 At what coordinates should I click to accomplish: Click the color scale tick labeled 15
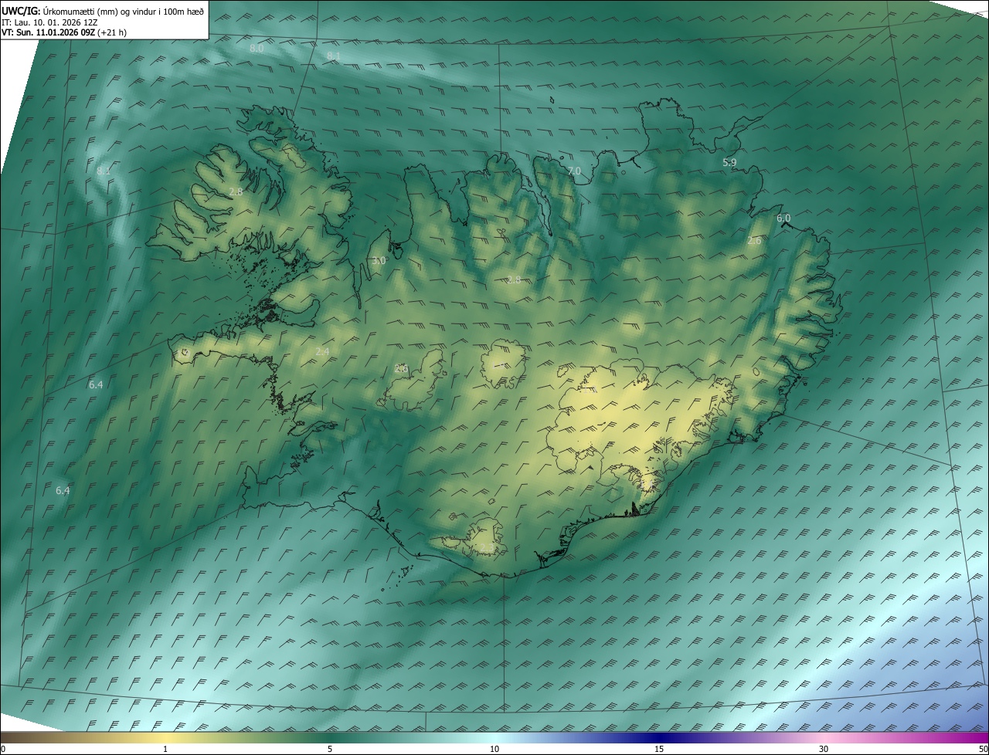[x=659, y=749]
